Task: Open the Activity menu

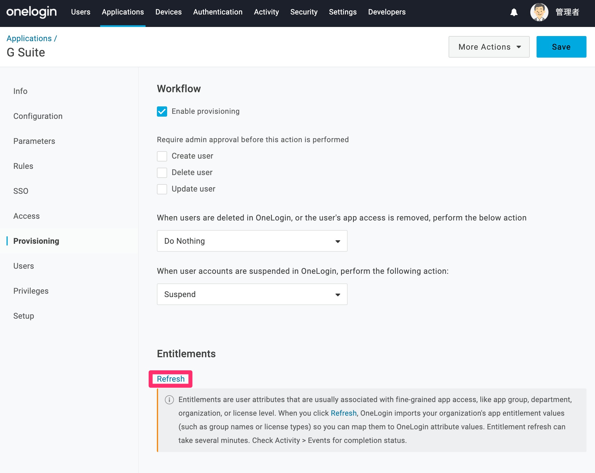Action: click(266, 12)
